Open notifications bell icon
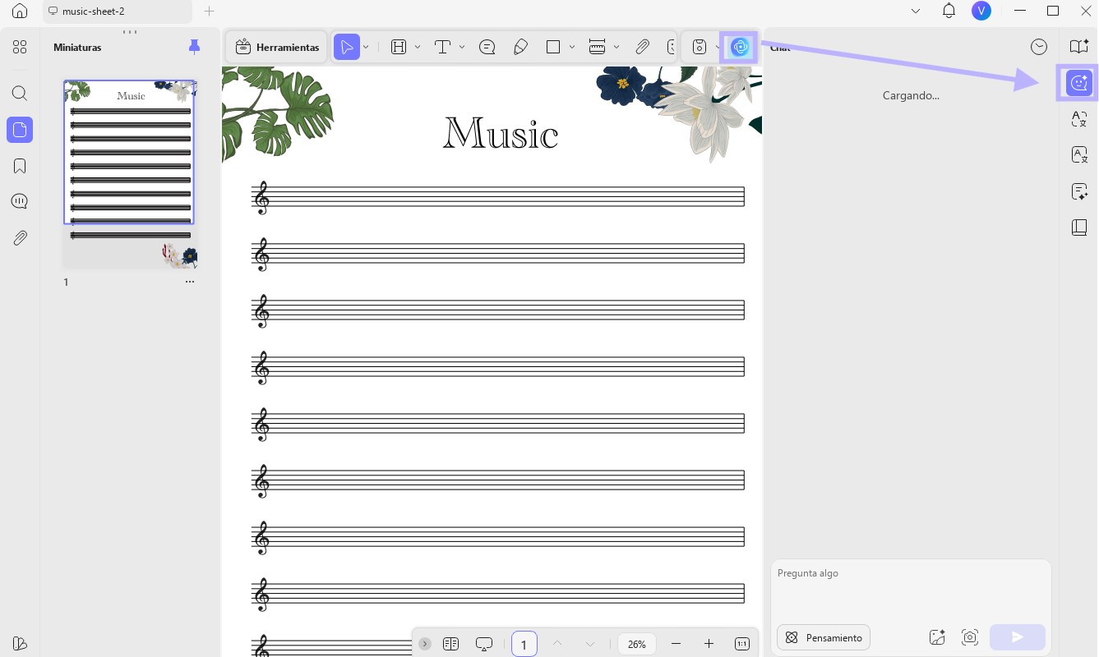1099x657 pixels. click(949, 11)
